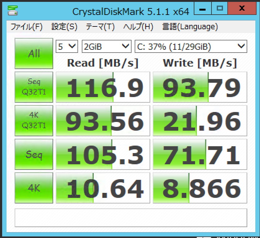Open the 言語(Language) menu
This screenshot has width=260, height=238.
(189, 27)
